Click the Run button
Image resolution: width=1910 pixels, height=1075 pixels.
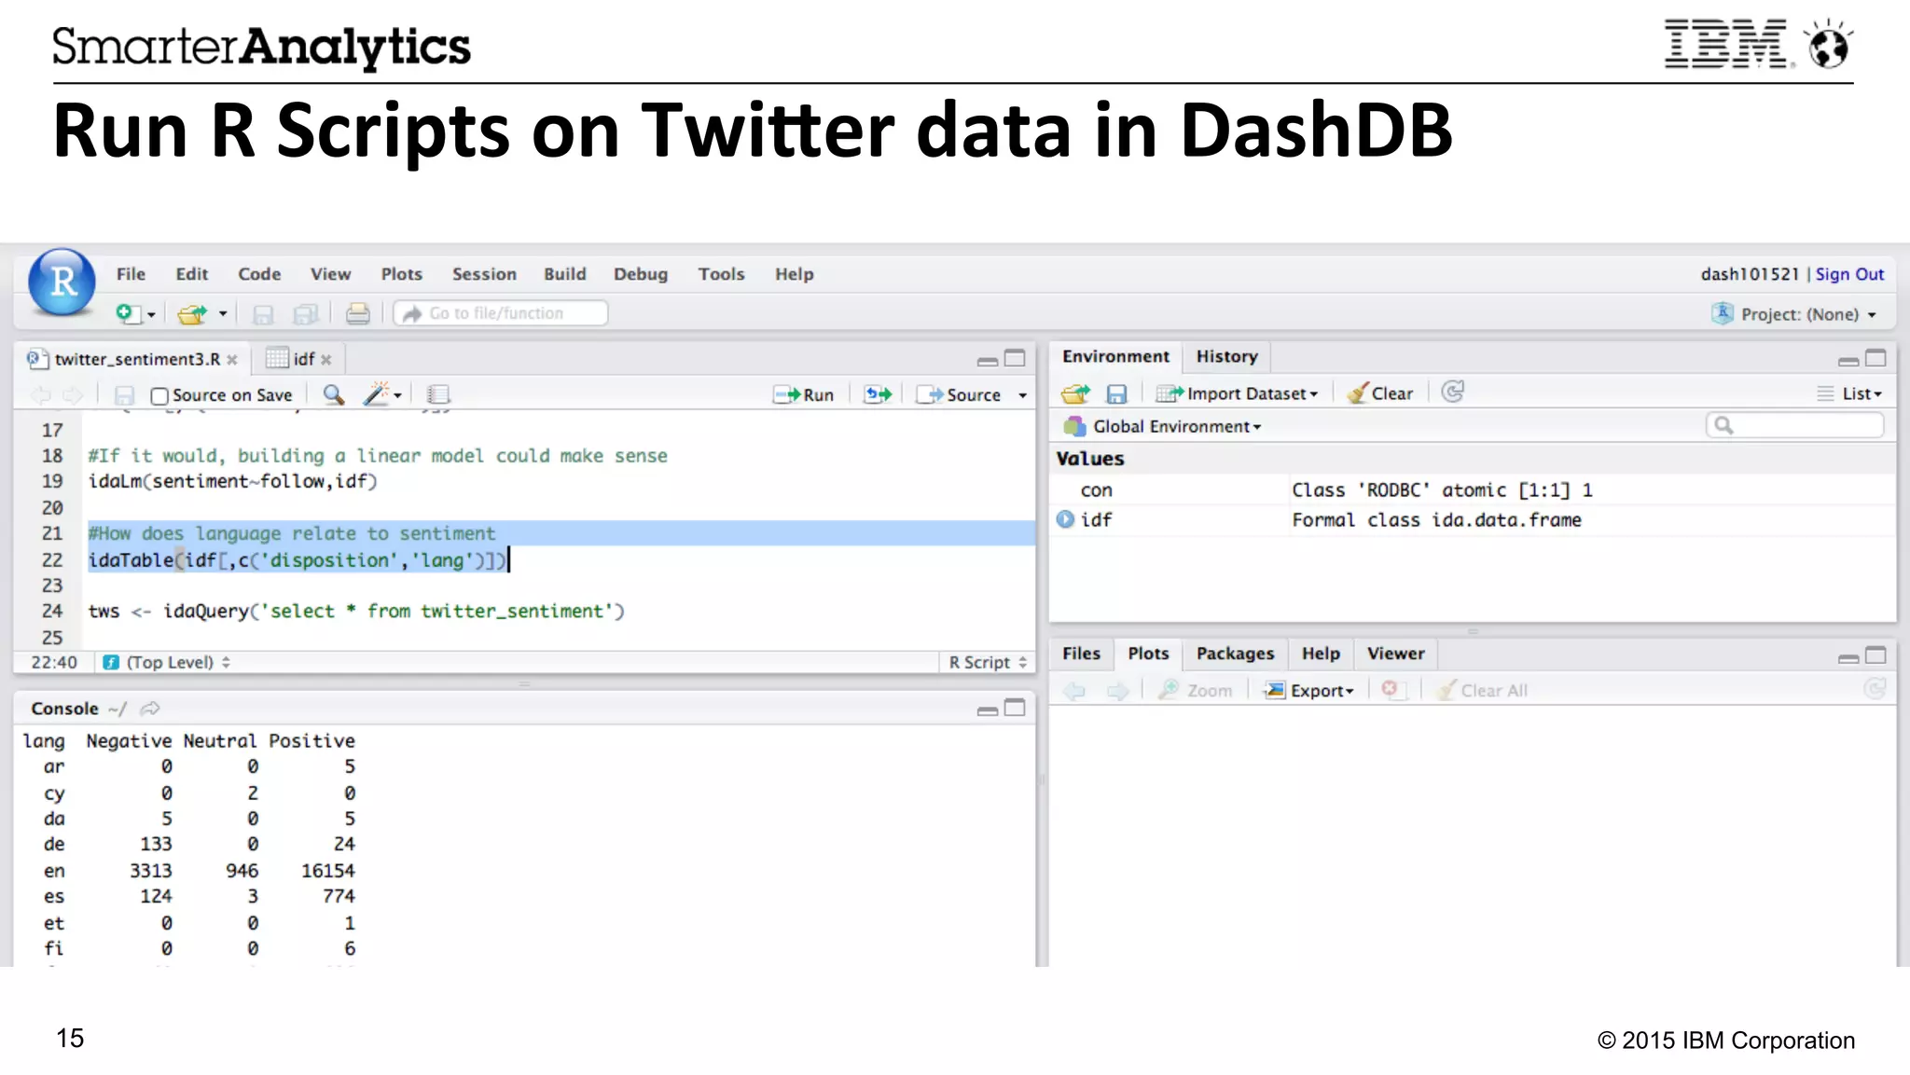804,395
